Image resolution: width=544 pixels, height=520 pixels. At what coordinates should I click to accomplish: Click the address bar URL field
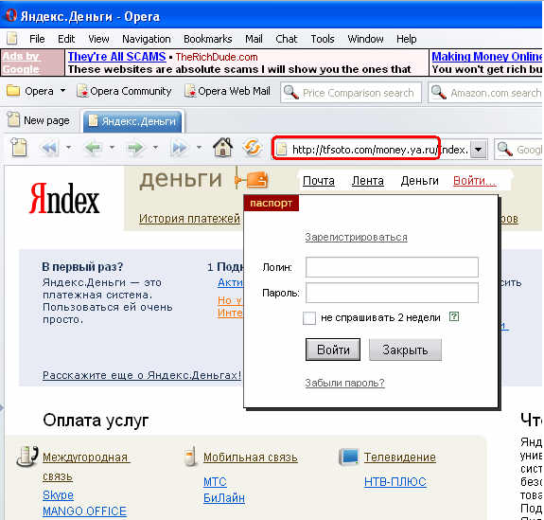tap(380, 150)
